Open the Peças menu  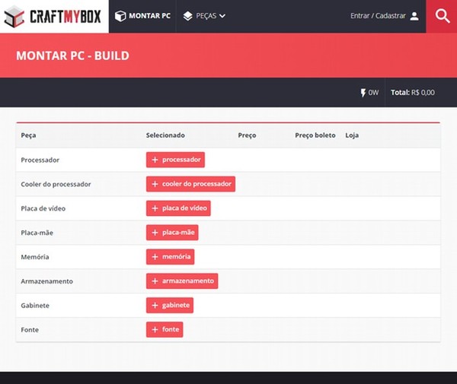click(204, 16)
